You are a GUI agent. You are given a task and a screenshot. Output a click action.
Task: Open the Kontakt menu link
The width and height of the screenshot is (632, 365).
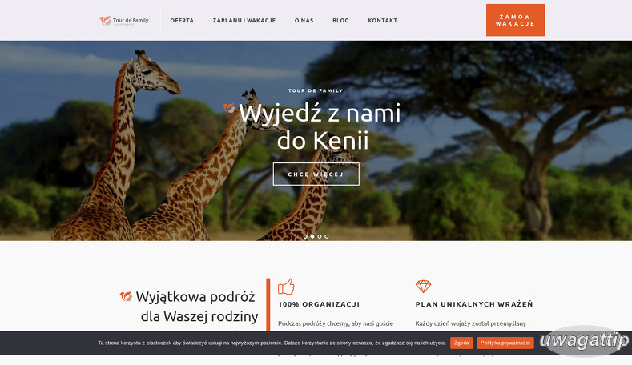383,21
